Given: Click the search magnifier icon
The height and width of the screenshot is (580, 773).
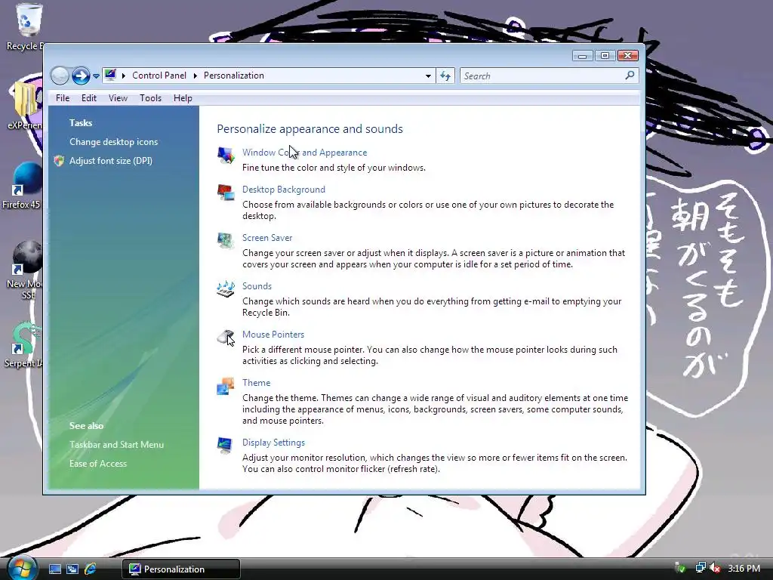Looking at the screenshot, I should [630, 76].
